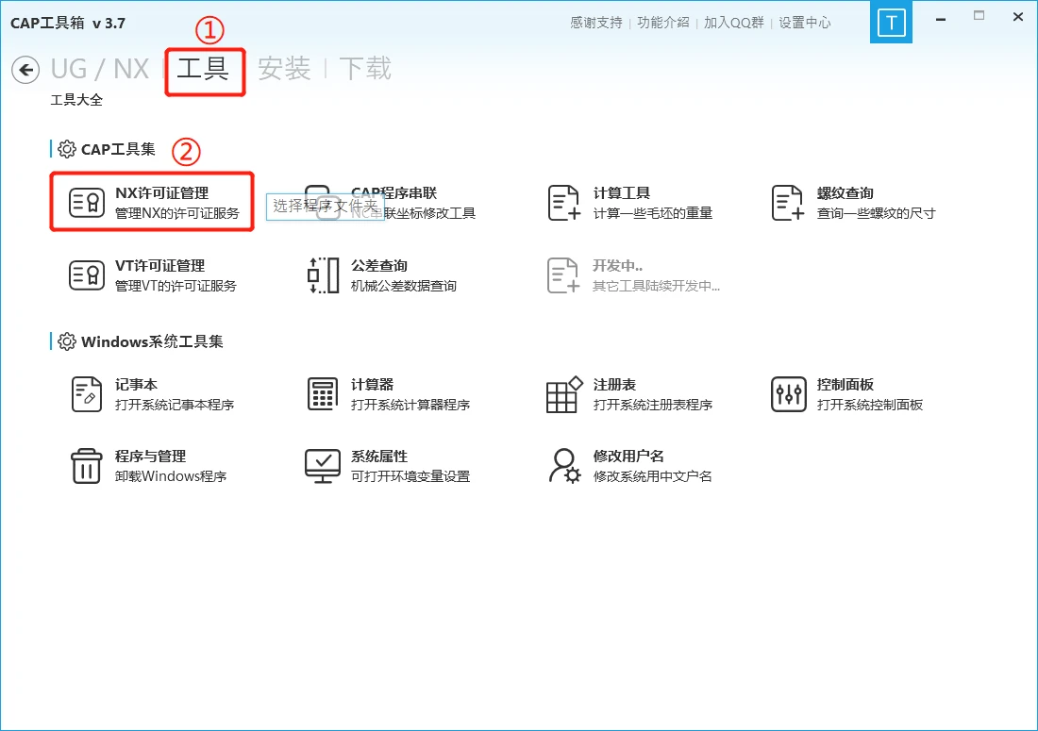Minimize the CAP工具箱 window
The height and width of the screenshot is (731, 1038).
[940, 19]
